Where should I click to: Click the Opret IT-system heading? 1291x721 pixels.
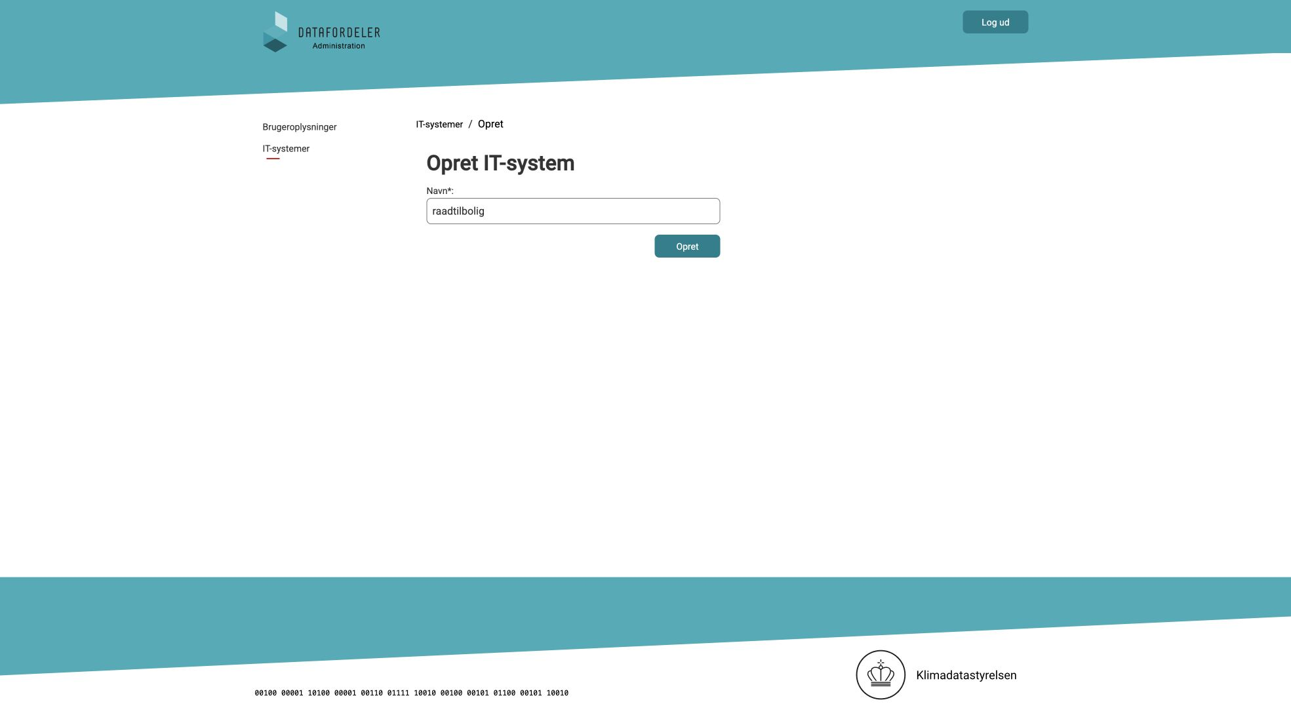(500, 163)
